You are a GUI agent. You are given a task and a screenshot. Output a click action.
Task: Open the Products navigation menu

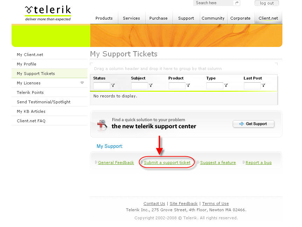pyautogui.click(x=104, y=18)
